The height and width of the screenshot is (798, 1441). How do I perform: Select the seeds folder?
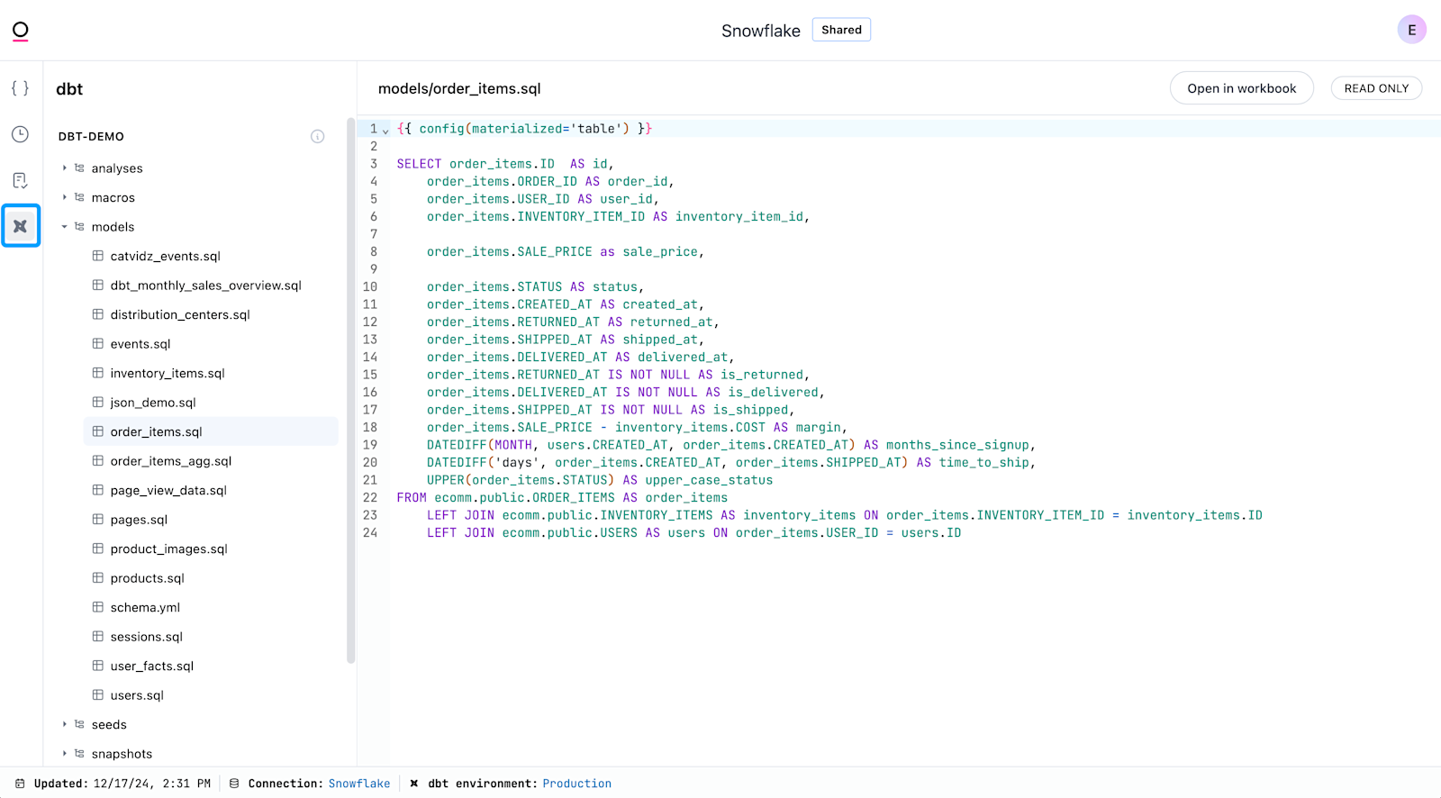pos(109,724)
